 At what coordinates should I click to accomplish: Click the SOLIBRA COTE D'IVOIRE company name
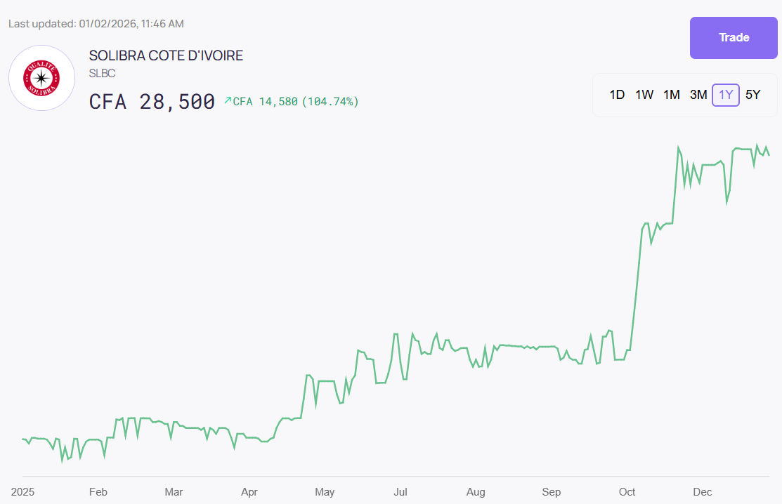166,56
